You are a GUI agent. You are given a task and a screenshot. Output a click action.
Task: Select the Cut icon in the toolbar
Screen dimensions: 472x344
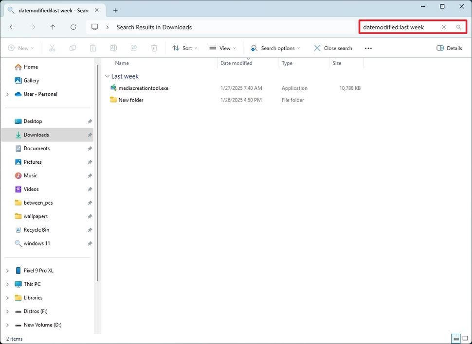click(x=52, y=48)
